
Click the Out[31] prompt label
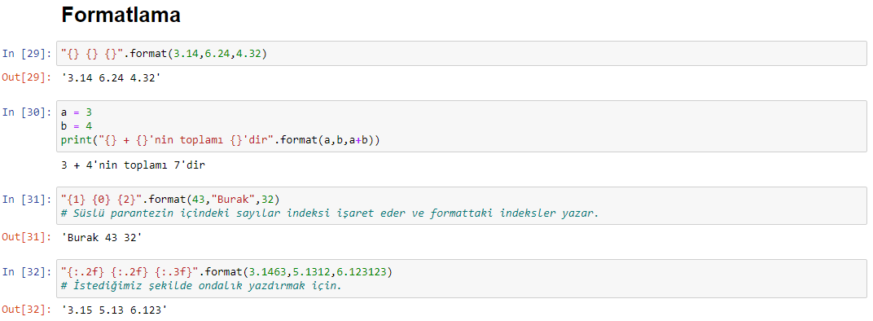(28, 237)
